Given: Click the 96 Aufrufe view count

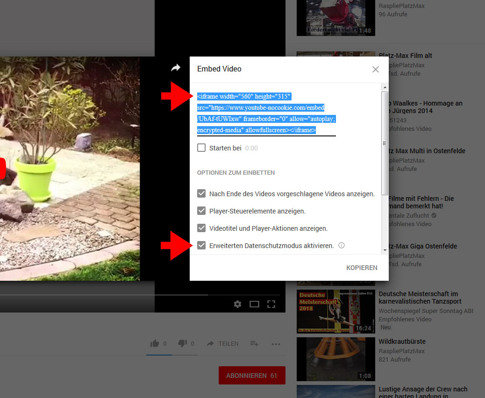Looking at the screenshot, I should 393,14.
